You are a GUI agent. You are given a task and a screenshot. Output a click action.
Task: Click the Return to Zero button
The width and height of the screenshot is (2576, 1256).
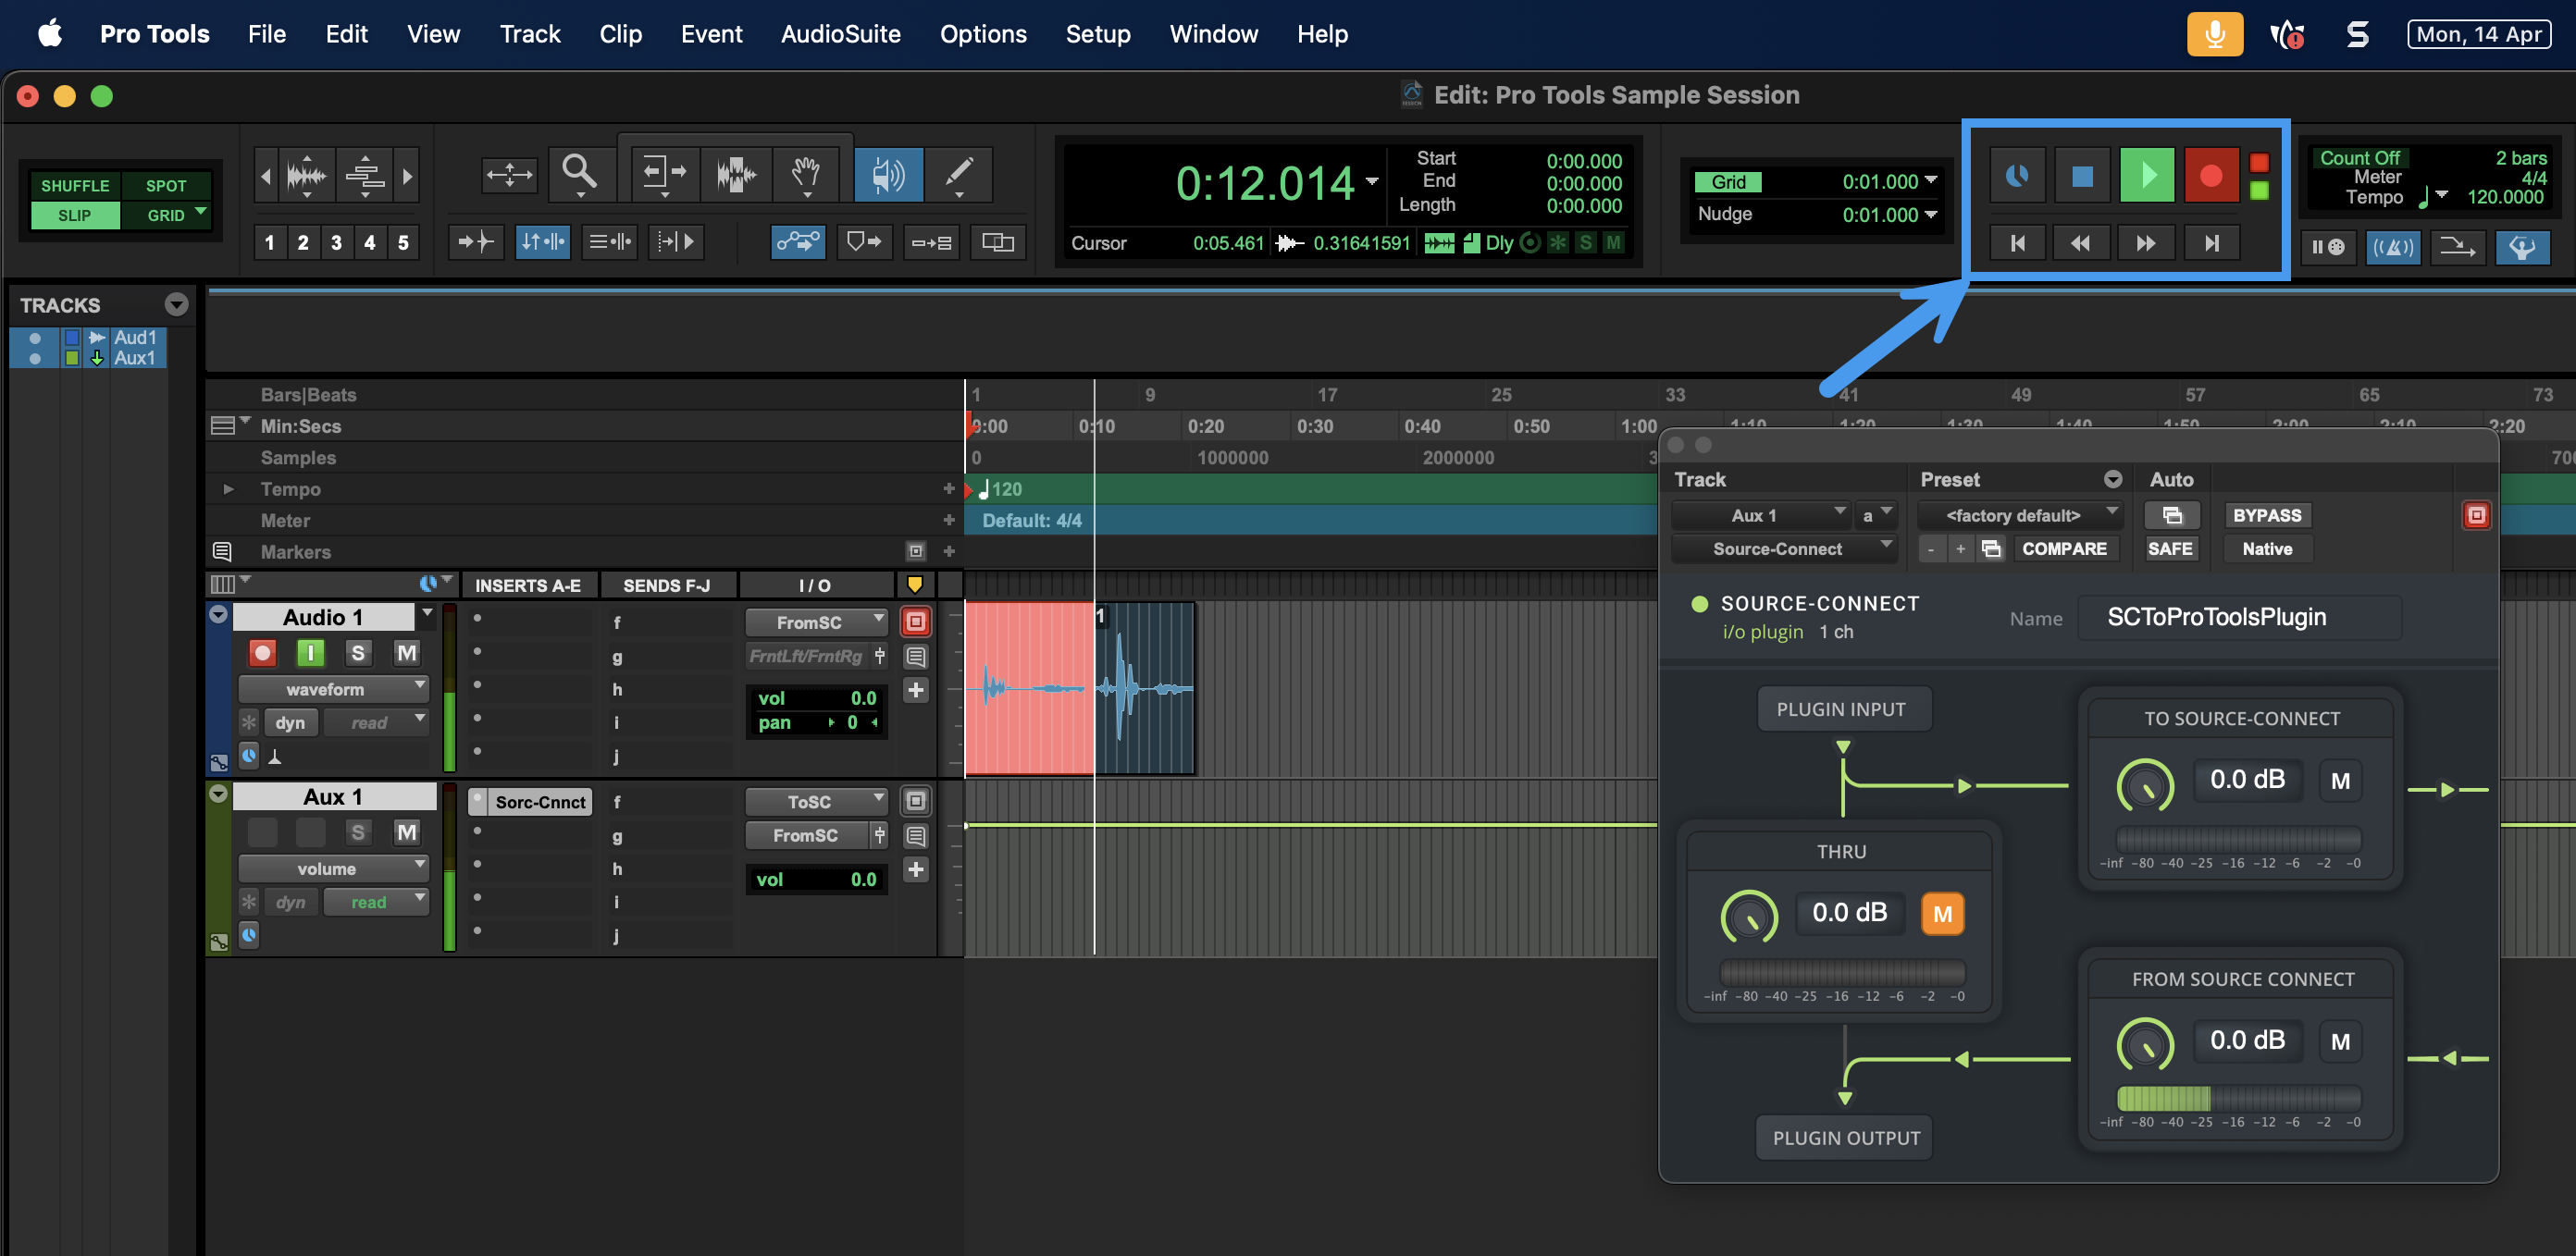[x=2018, y=243]
